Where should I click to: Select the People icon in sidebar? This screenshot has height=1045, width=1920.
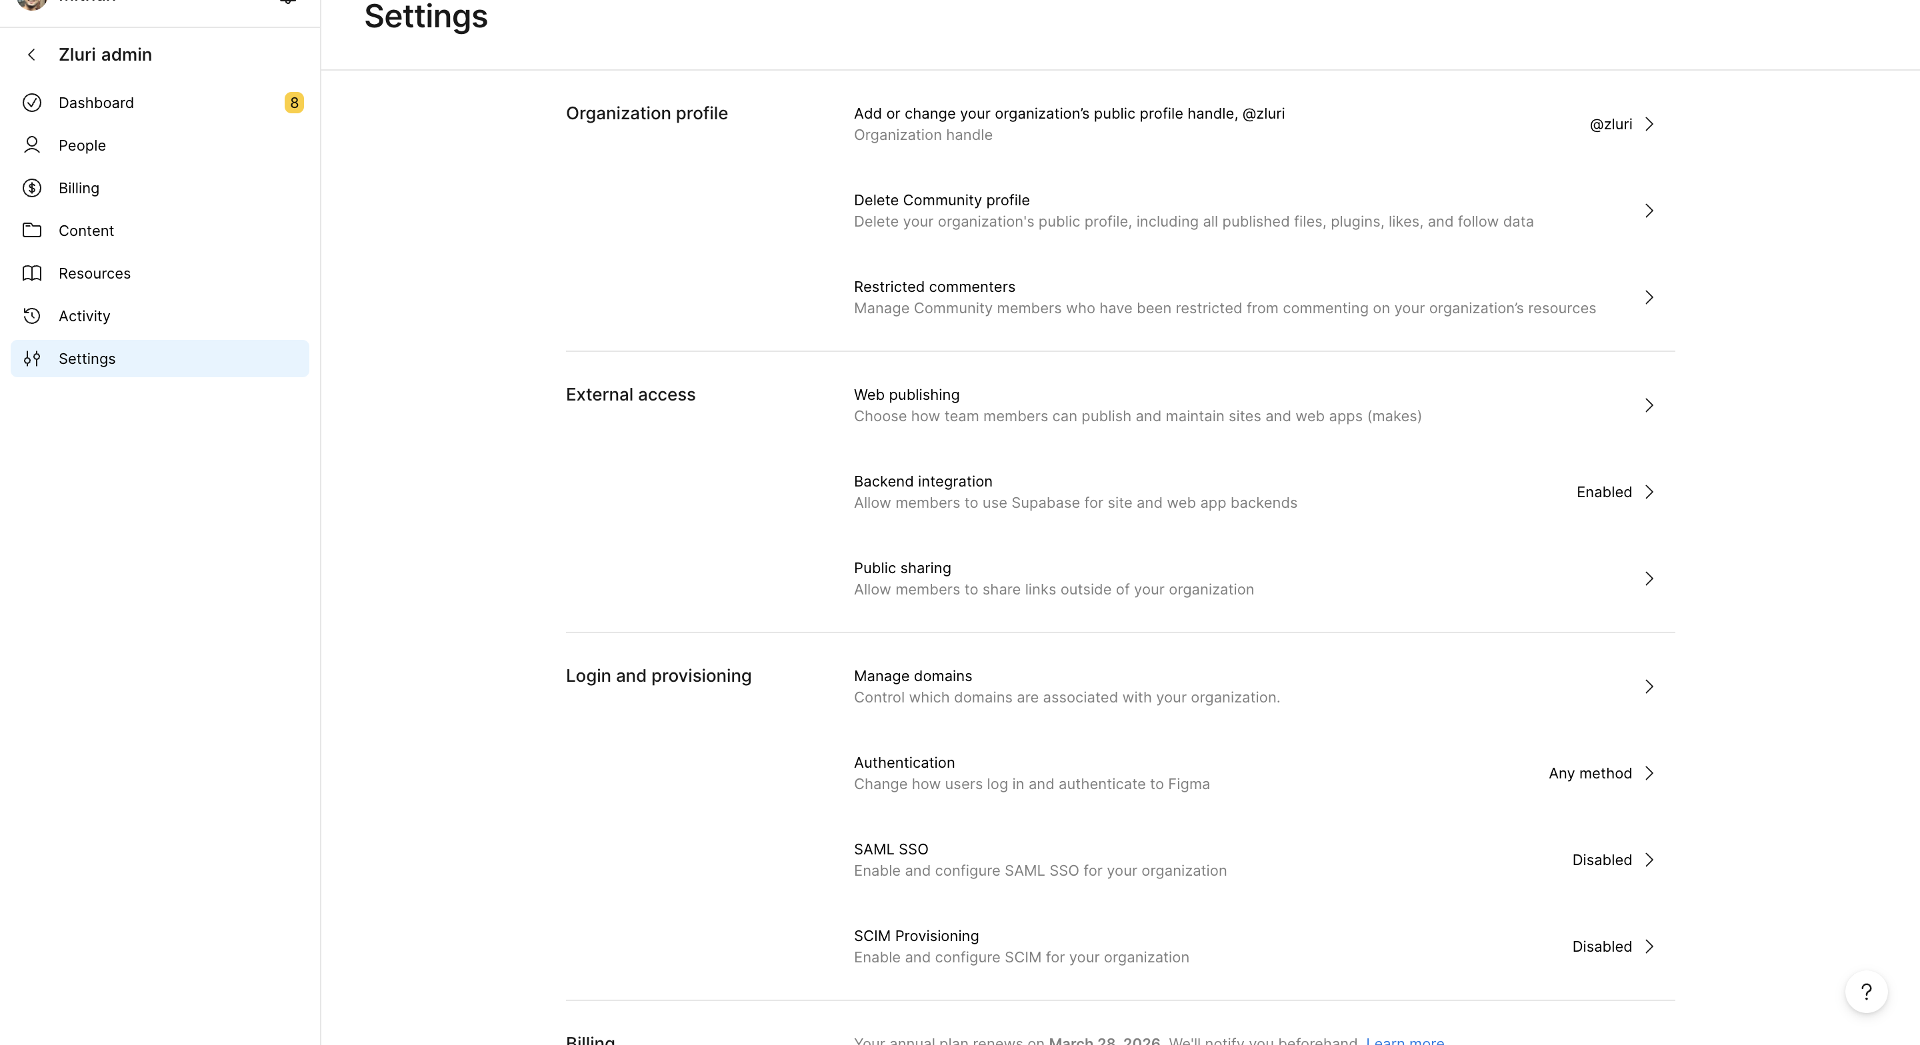pos(31,145)
